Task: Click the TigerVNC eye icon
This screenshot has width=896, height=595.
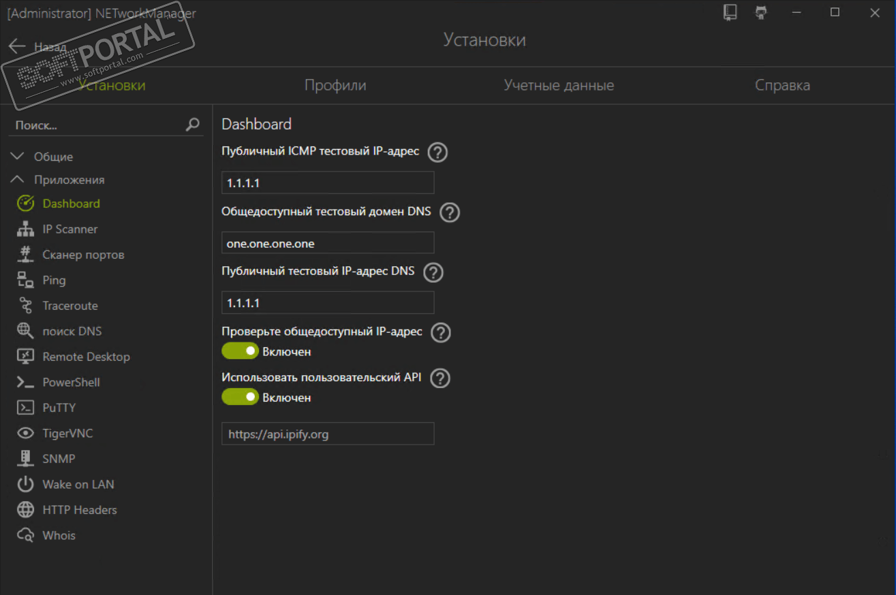Action: 25,433
